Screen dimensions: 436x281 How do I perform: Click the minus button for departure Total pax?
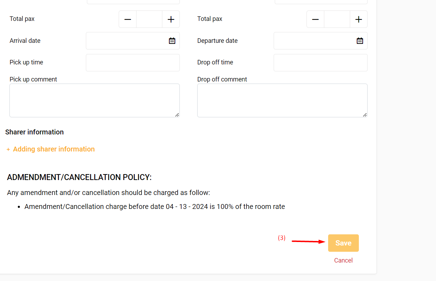[x=316, y=19]
